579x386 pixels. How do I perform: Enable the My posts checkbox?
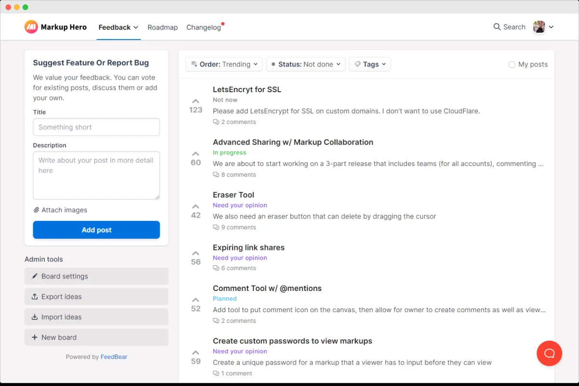512,64
